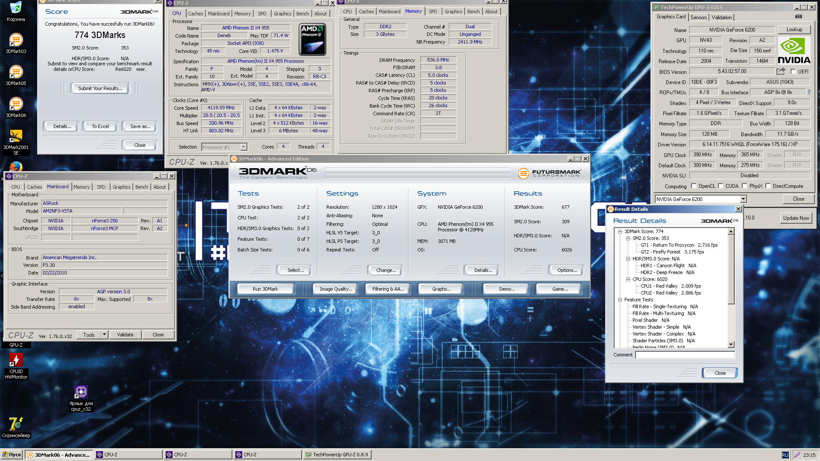The width and height of the screenshot is (820, 461).
Task: Click the Futuremark Corporation logo
Action: coord(550,173)
